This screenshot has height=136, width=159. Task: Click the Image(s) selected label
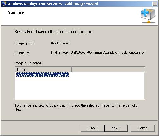tap(28, 63)
